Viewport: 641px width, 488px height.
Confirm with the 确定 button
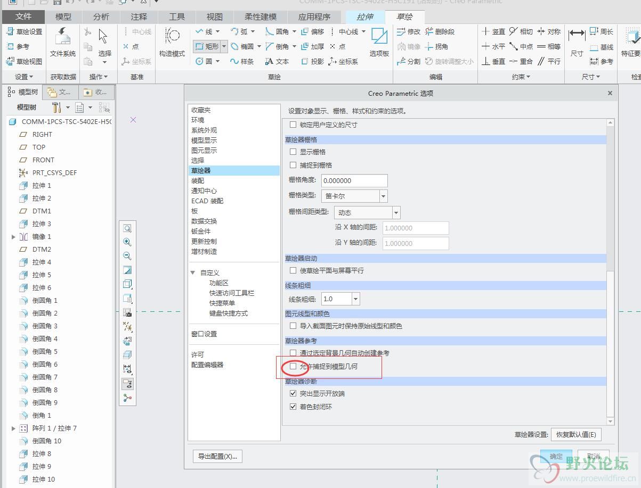pyautogui.click(x=556, y=456)
